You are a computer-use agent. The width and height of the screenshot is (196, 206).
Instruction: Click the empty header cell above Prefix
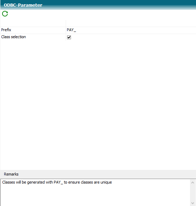pyautogui.click(x=33, y=23)
